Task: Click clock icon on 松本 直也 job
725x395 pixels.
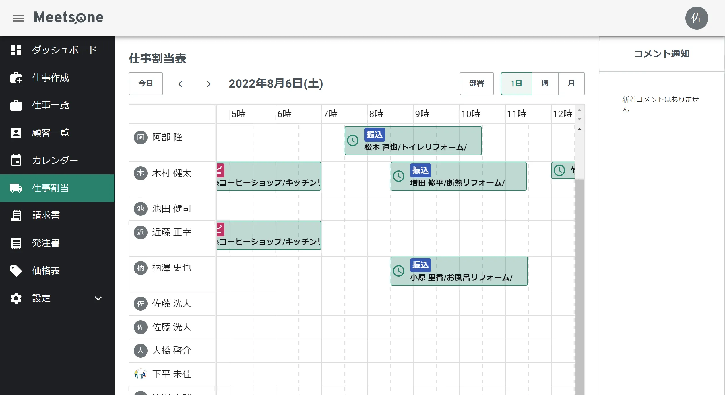Action: click(353, 140)
